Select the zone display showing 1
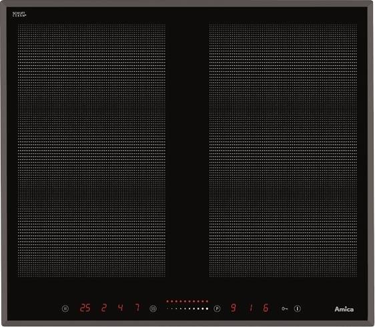The width and height of the screenshot is (375, 327). click(x=251, y=308)
